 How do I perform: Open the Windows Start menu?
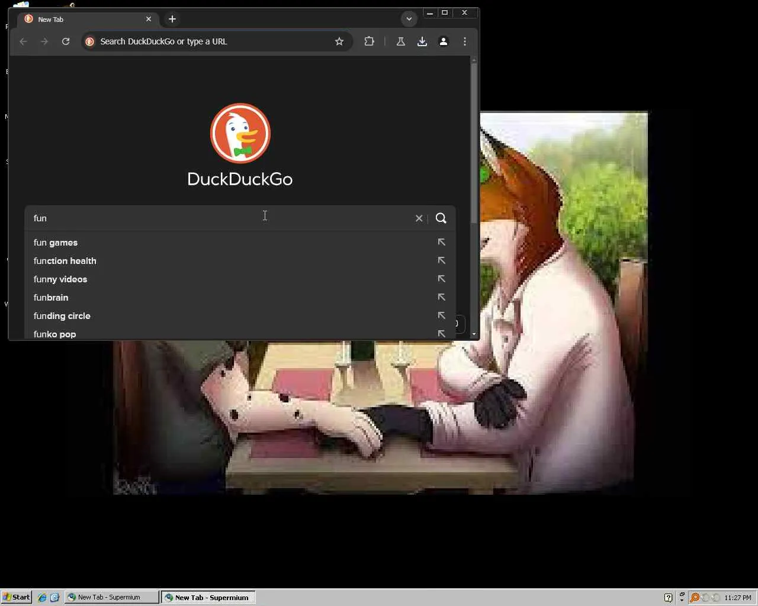[16, 597]
